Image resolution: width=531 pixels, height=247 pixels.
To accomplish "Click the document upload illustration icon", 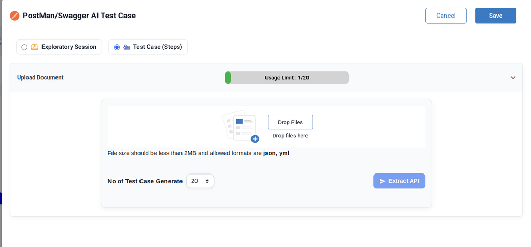I will coord(241,126).
